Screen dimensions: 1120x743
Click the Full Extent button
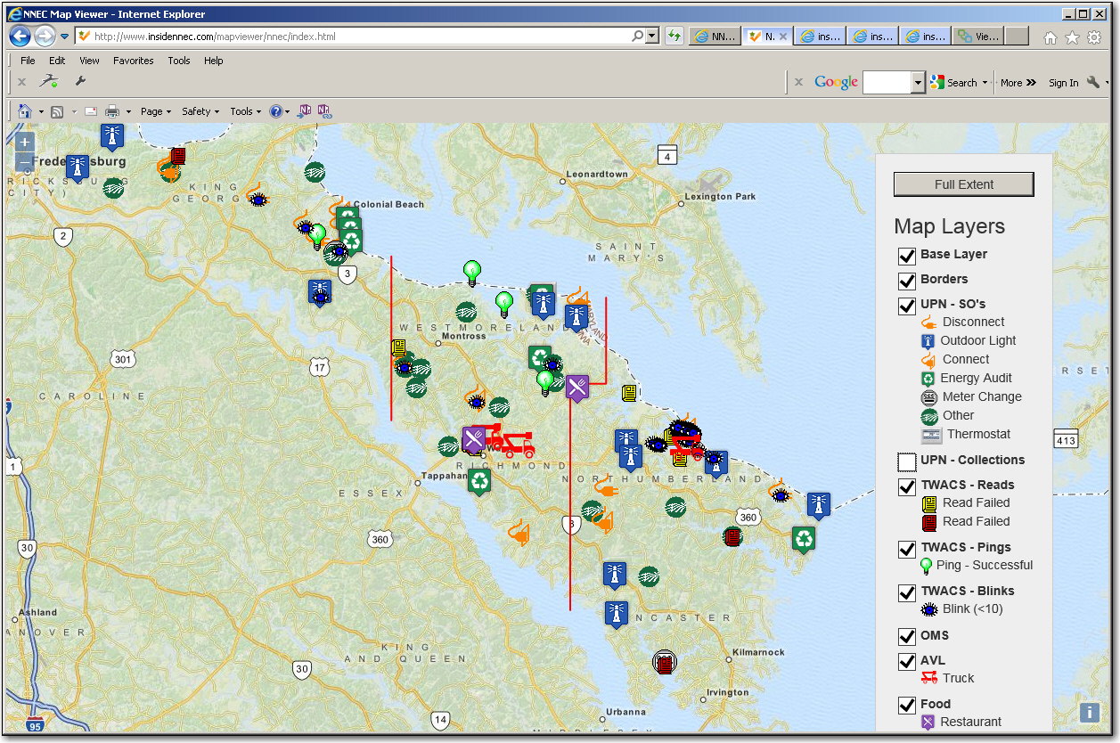pyautogui.click(x=963, y=184)
